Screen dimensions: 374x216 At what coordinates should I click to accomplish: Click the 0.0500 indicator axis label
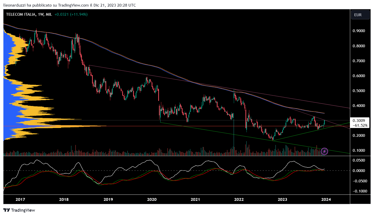[x=359, y=160]
